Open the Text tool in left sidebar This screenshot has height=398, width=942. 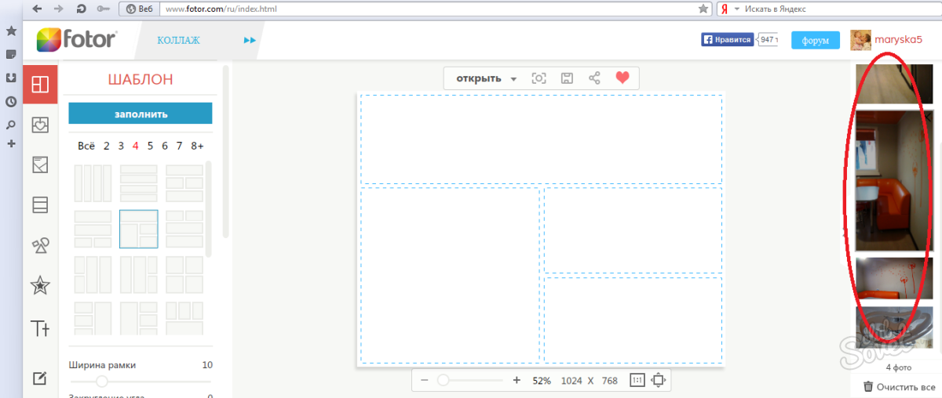pos(39,327)
